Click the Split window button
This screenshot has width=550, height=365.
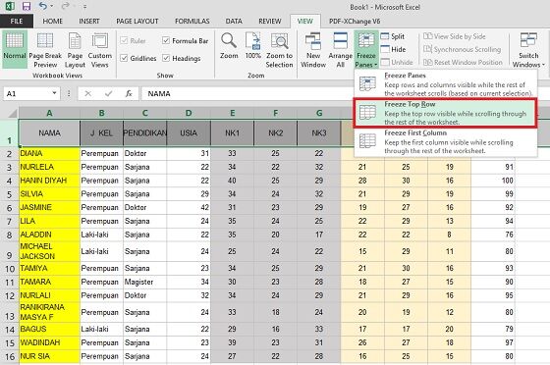[393, 36]
